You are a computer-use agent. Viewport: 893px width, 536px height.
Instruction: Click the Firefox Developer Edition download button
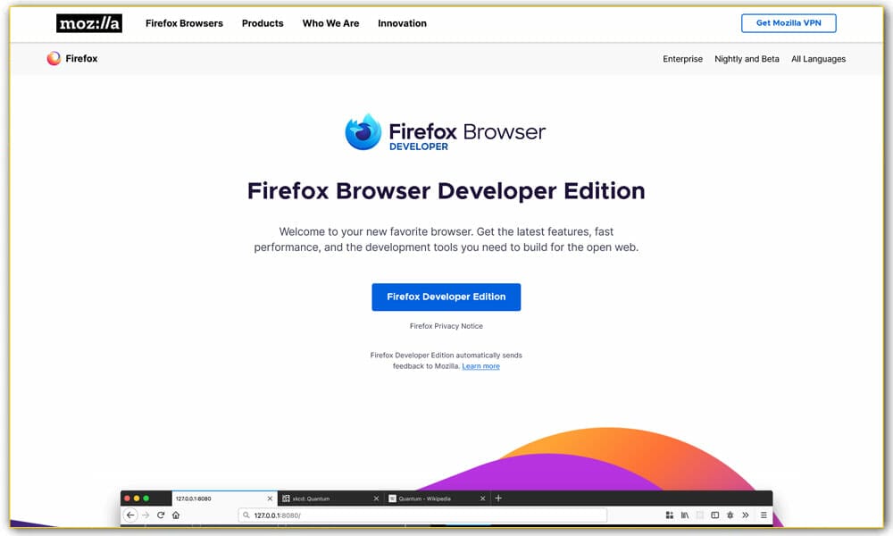[446, 297]
